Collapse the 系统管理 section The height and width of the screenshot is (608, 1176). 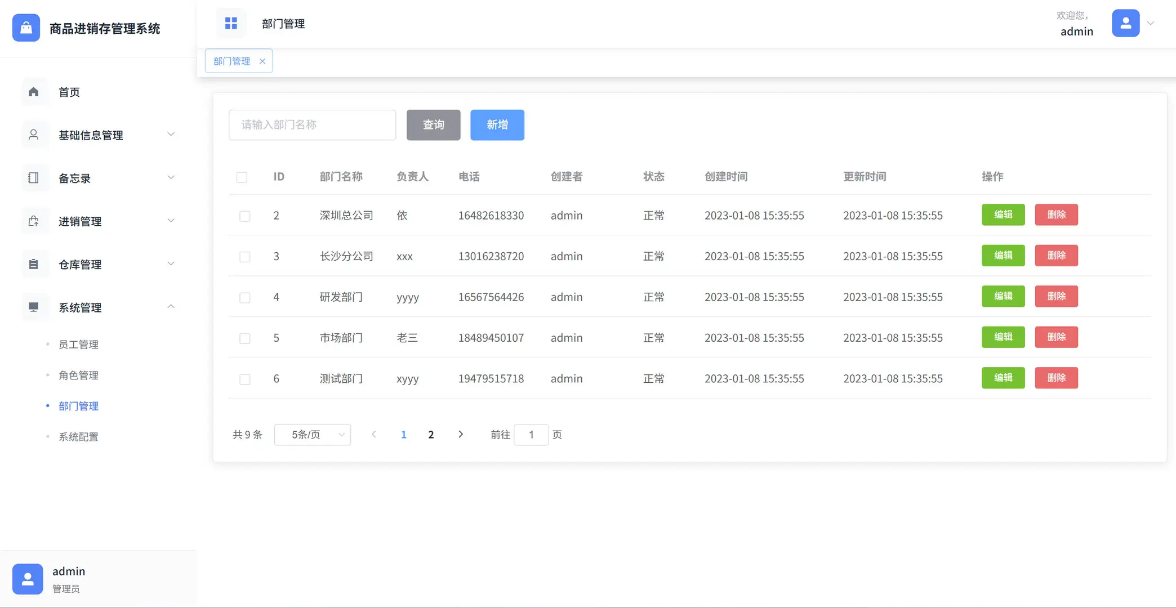[171, 307]
